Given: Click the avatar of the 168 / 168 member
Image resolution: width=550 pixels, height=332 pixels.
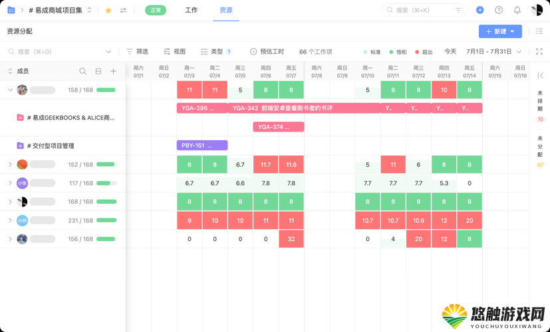Looking at the screenshot, I should pyautogui.click(x=22, y=202).
